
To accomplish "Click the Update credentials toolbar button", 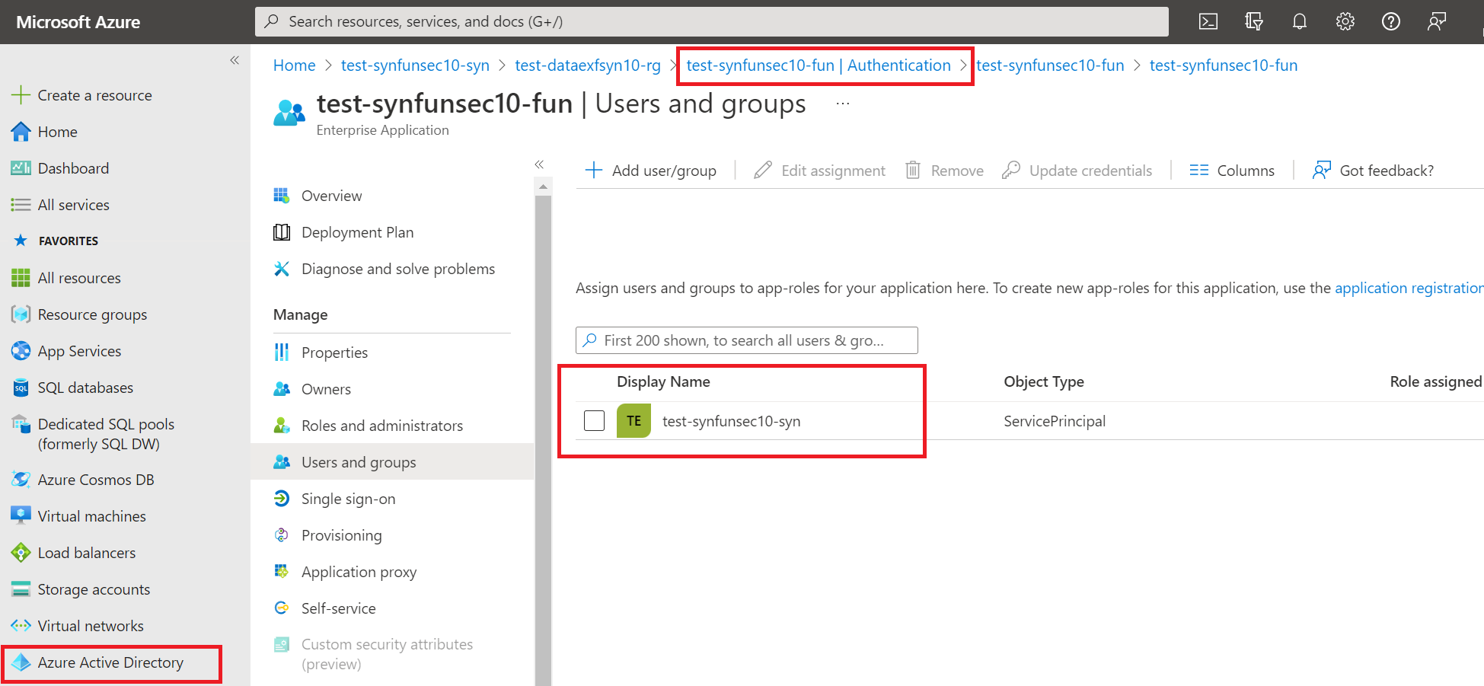I will pyautogui.click(x=1077, y=171).
